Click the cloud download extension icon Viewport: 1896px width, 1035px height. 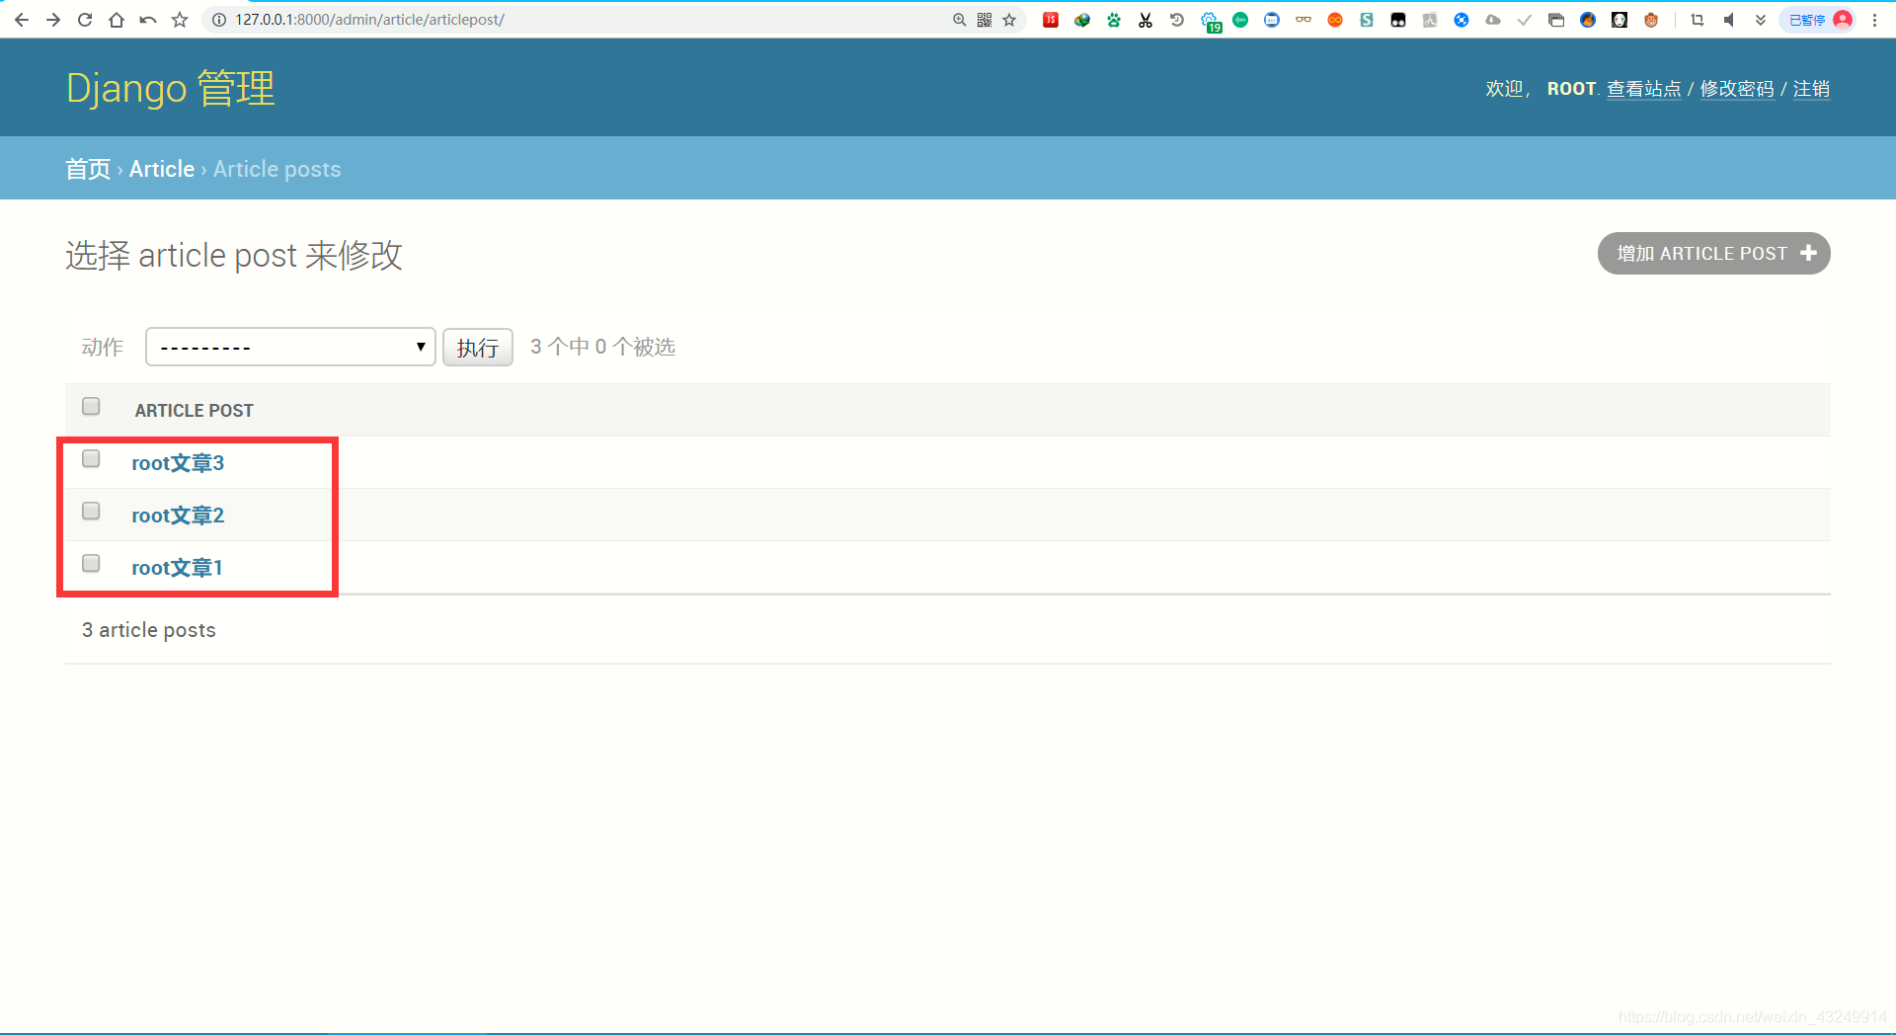tap(1493, 20)
